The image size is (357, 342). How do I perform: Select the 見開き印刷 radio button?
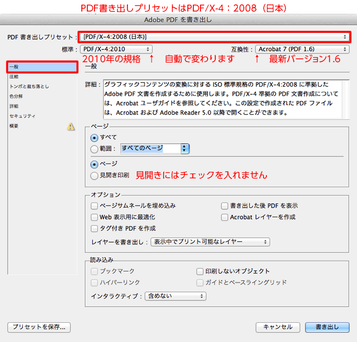coord(94,176)
